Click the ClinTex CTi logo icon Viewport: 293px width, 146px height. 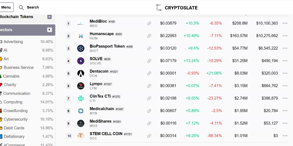click(x=81, y=98)
